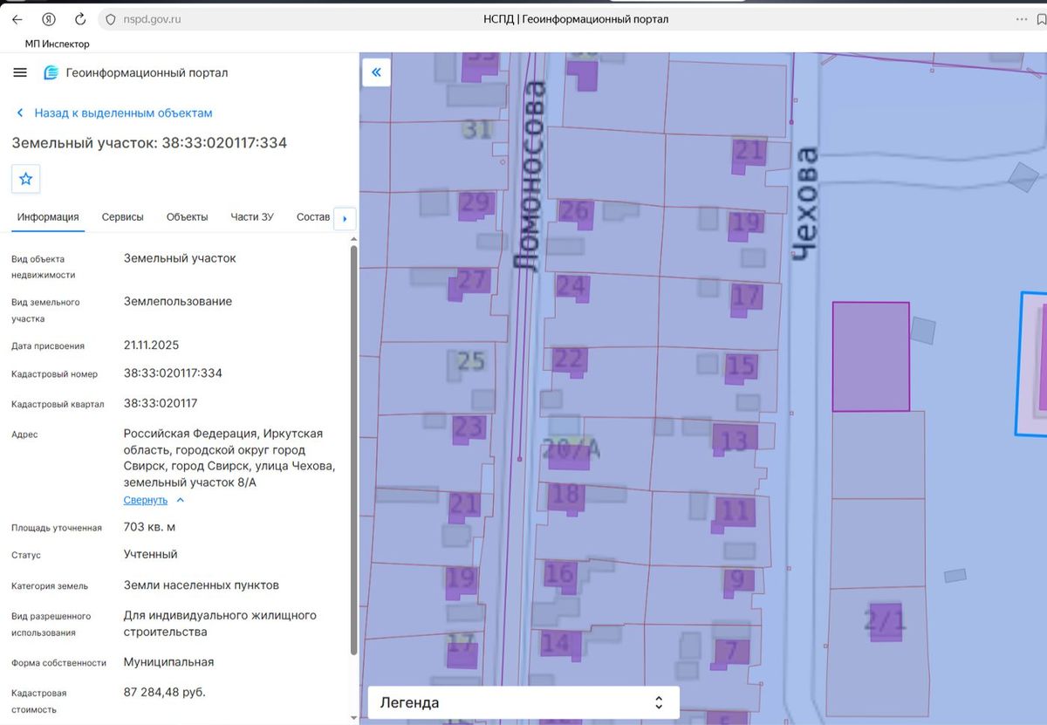Click the Yandex Я button in the browser bar
This screenshot has width=1047, height=725.
coord(49,19)
